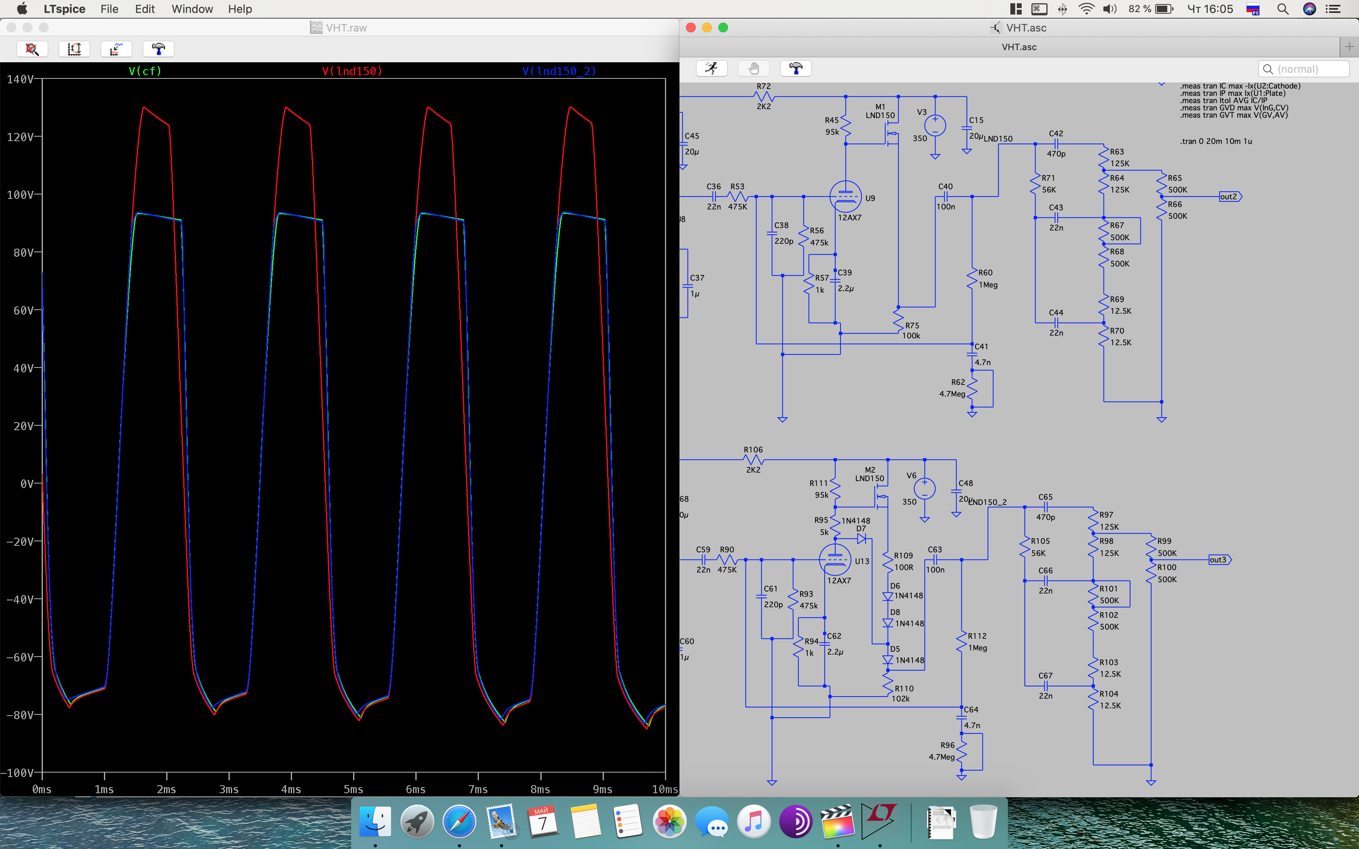This screenshot has width=1359, height=849.
Task: Click the V(cf) green trace label
Action: click(145, 71)
